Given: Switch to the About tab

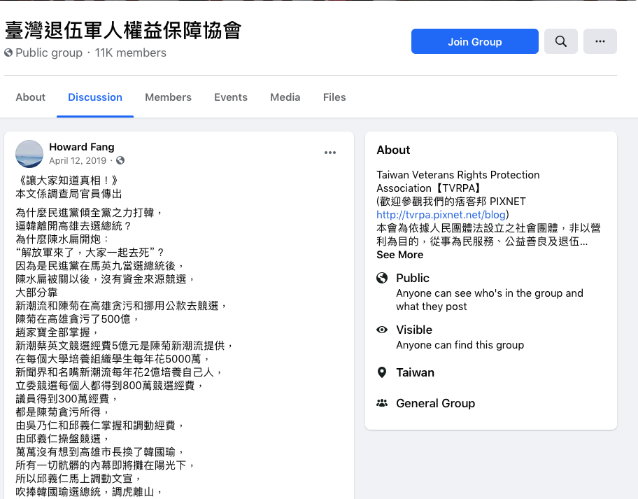Looking at the screenshot, I should tap(31, 97).
